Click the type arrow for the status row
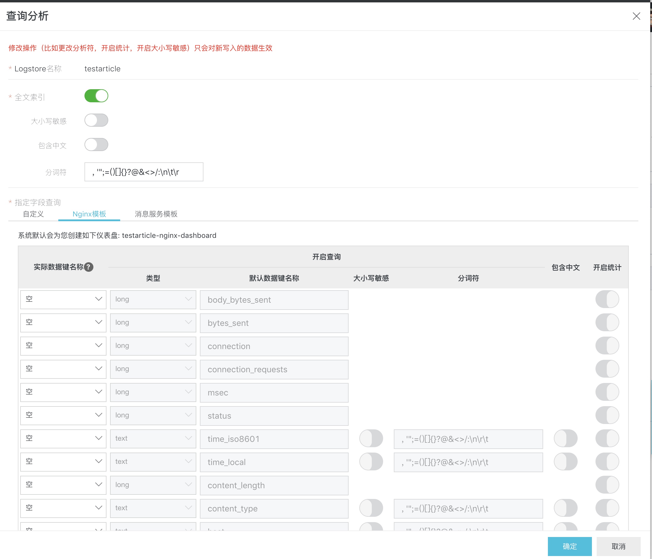652x559 pixels. click(188, 415)
